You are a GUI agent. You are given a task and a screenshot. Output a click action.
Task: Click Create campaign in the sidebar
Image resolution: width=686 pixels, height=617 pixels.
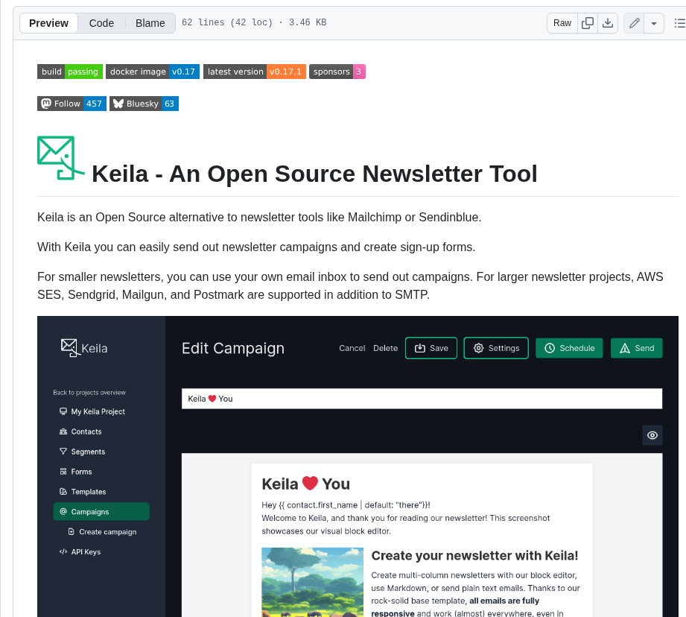click(102, 531)
